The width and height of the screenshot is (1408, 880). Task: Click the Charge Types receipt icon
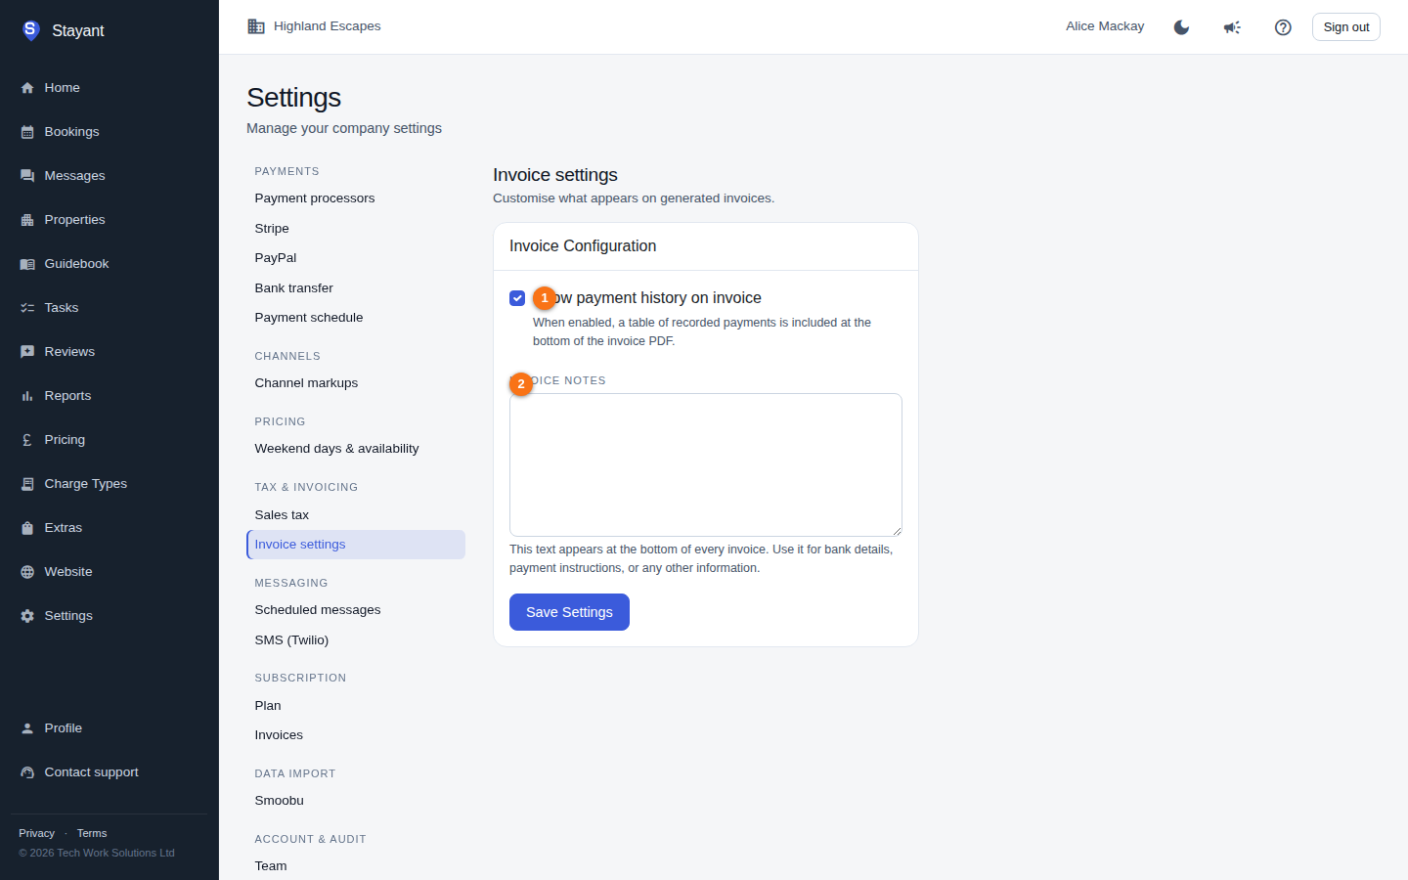click(x=27, y=484)
